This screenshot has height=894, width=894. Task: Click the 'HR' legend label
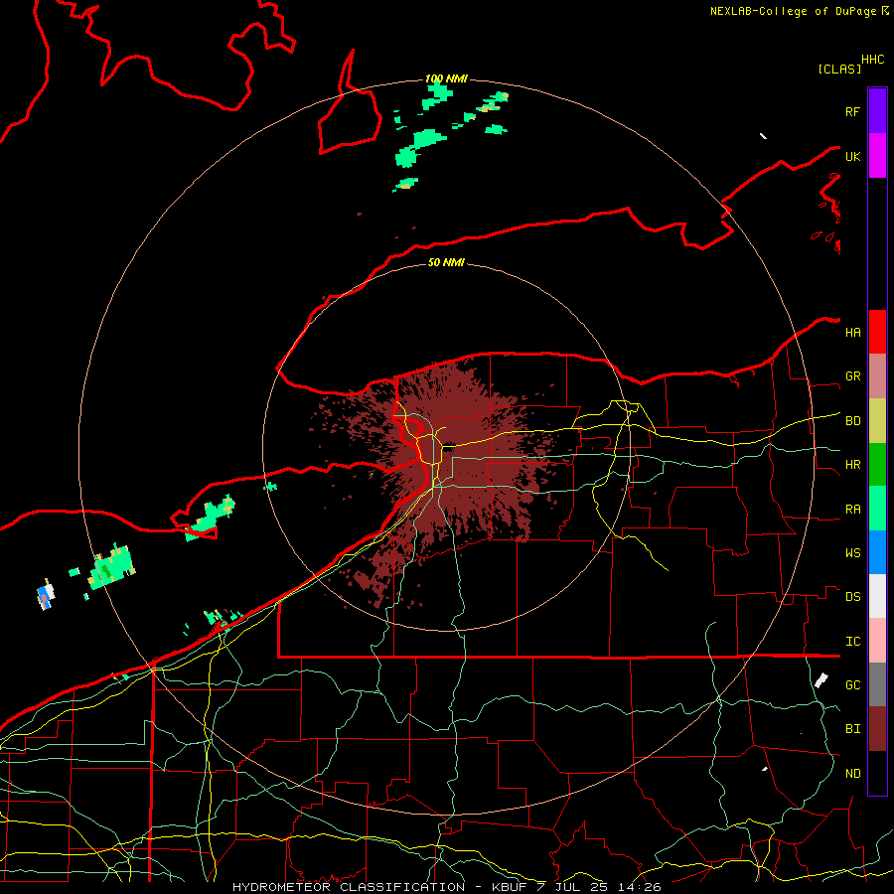point(852,465)
